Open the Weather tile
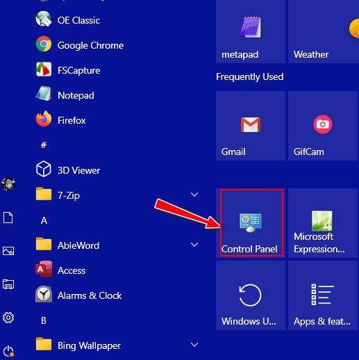This screenshot has height=360, width=359. coord(324,31)
